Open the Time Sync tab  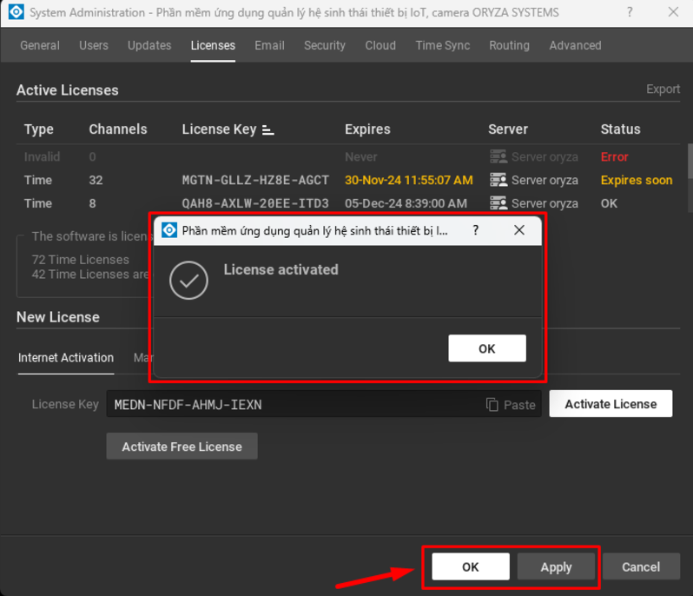[x=443, y=45]
